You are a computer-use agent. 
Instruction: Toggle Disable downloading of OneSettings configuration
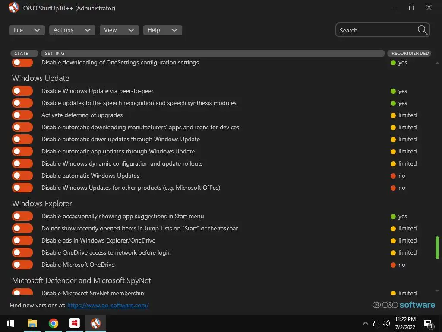click(x=22, y=62)
